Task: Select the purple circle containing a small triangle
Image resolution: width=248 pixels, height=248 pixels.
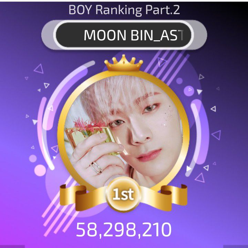Action: pos(189,91)
